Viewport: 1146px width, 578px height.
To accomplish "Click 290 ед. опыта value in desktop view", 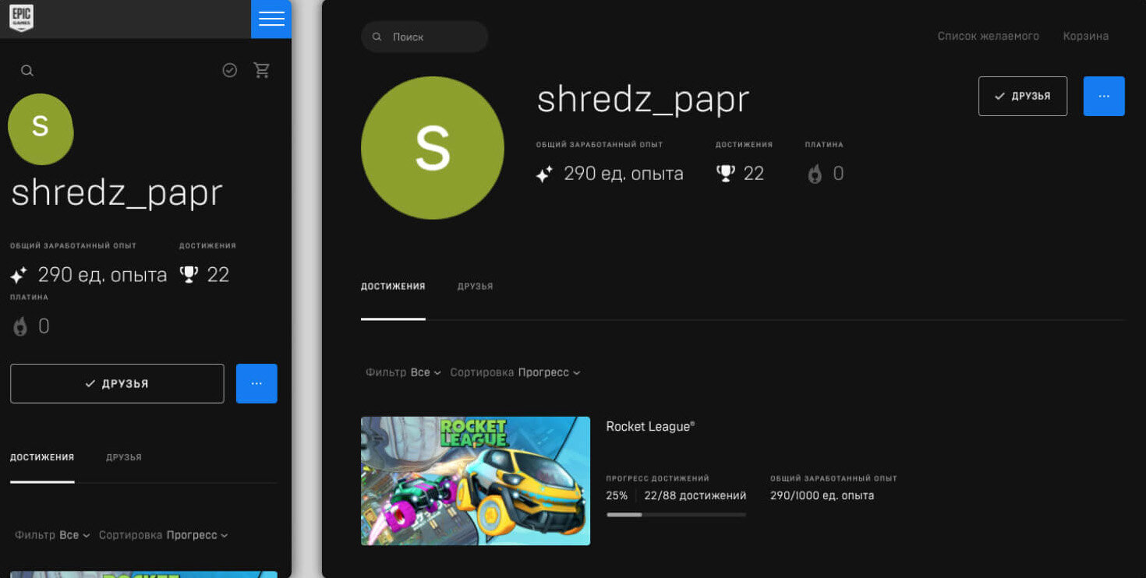I will pos(624,174).
